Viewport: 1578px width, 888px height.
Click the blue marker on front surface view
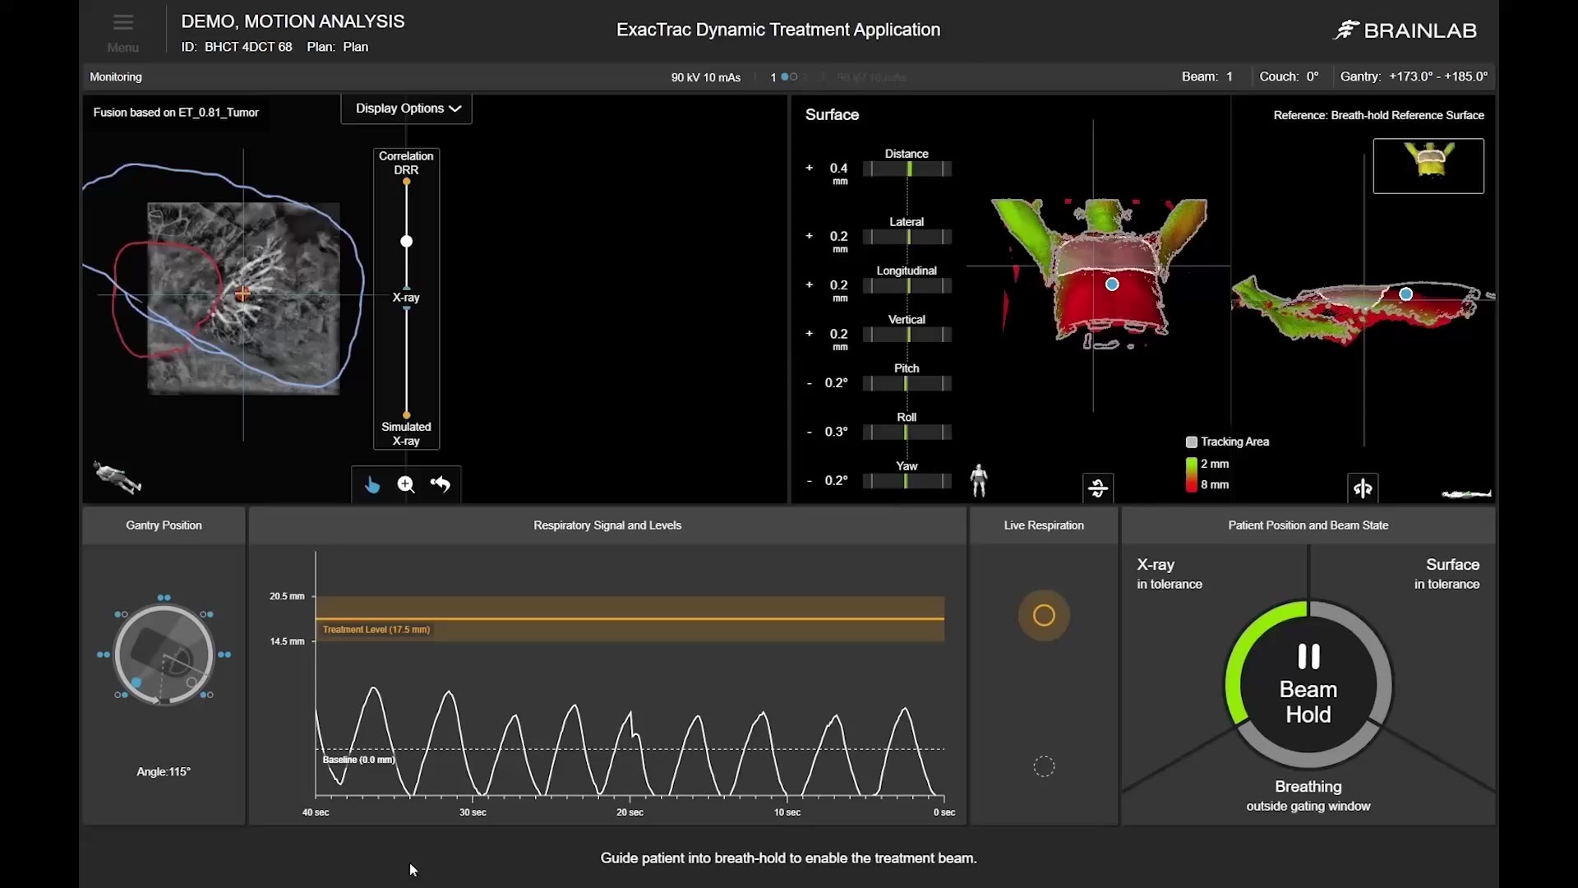point(1112,284)
